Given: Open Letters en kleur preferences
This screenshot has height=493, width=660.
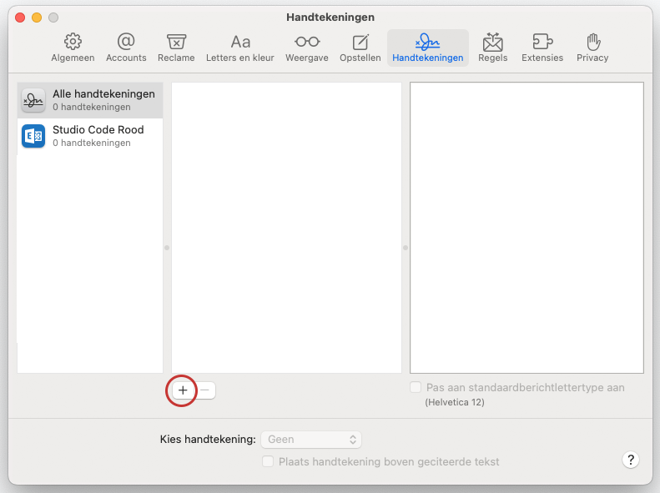Looking at the screenshot, I should click(240, 48).
